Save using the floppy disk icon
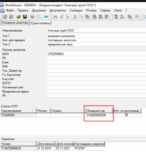Image resolution: width=146 pixels, height=152 pixels. point(25,17)
